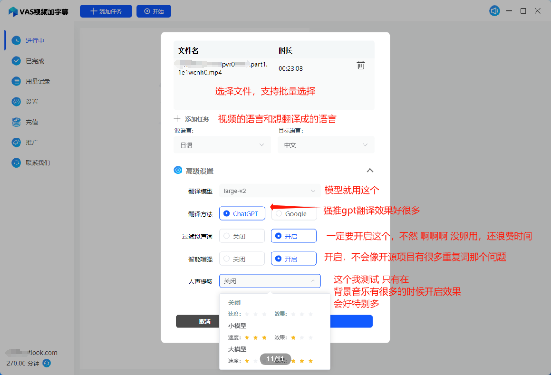This screenshot has width=551, height=375.
Task: Click the speaker icon in title bar
Action: (494, 10)
